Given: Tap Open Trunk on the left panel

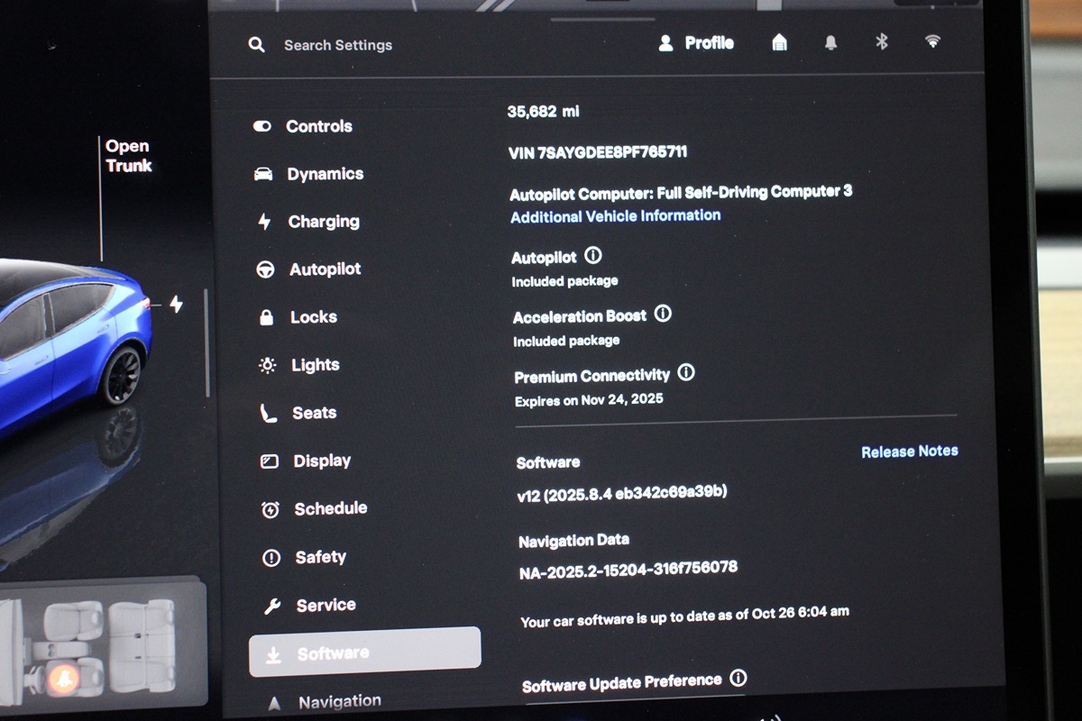Looking at the screenshot, I should 127,155.
